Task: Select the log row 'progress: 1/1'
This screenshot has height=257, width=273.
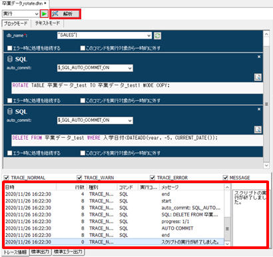Action: click(115, 222)
